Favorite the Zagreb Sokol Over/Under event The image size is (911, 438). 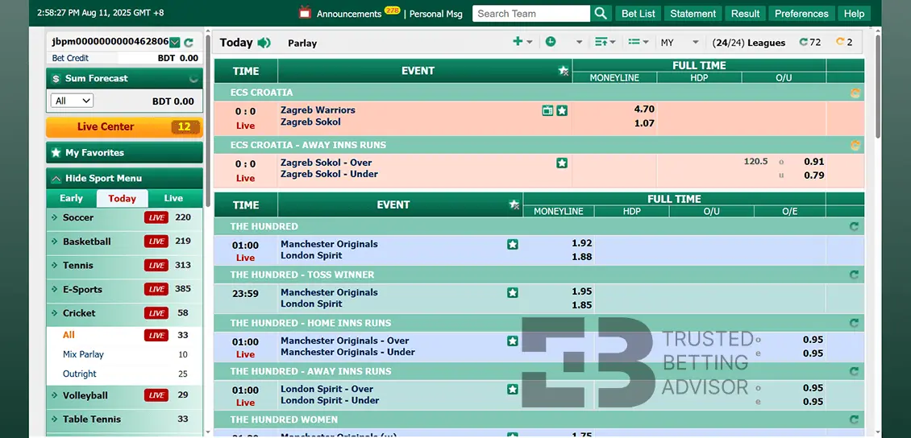click(x=562, y=163)
